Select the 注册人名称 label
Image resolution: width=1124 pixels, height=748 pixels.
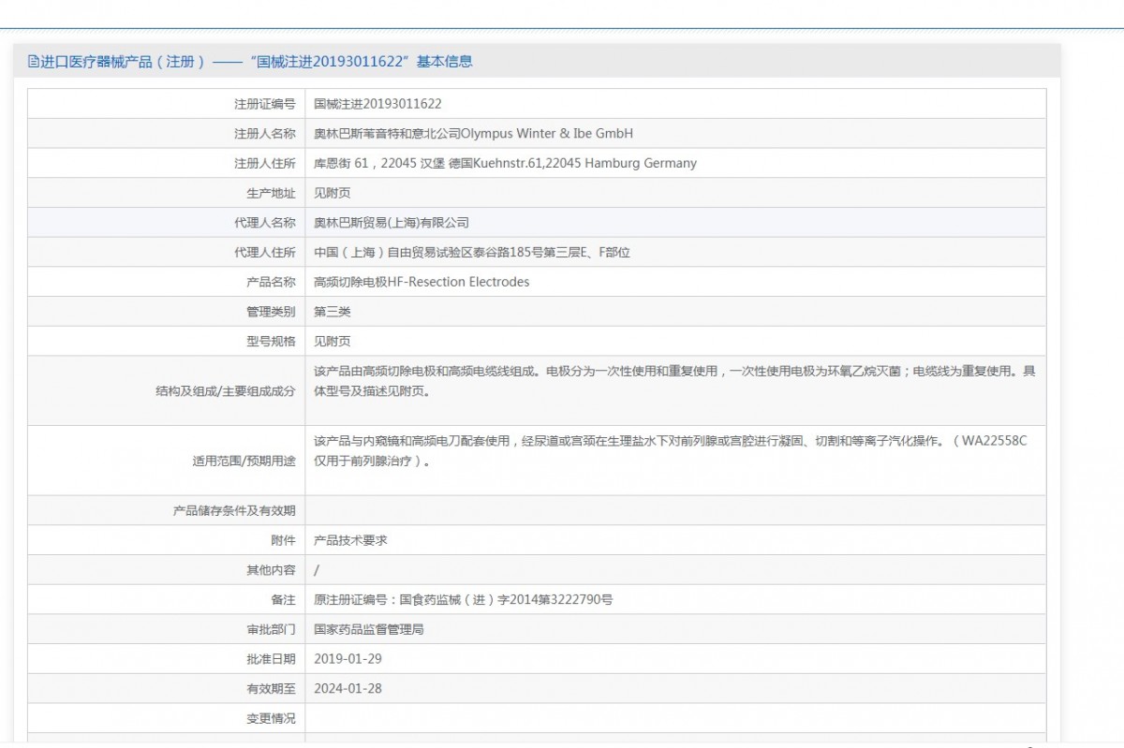pos(265,134)
